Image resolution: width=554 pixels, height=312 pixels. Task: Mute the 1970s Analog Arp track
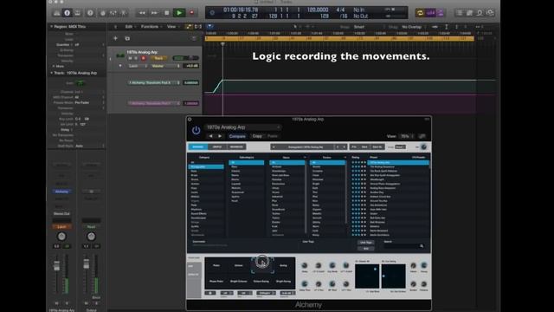click(130, 58)
